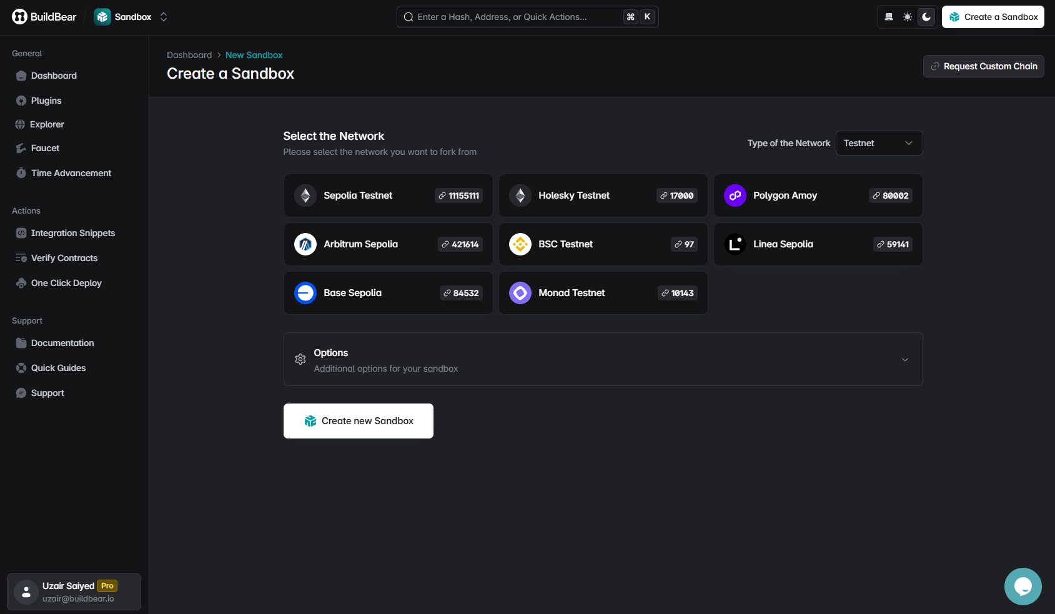
Task: Click the Plugins sidebar icon
Action: [x=21, y=101]
